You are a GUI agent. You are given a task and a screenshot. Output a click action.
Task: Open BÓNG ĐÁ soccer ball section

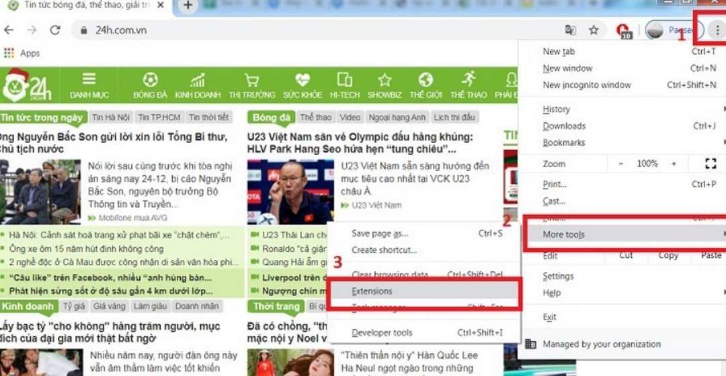150,79
